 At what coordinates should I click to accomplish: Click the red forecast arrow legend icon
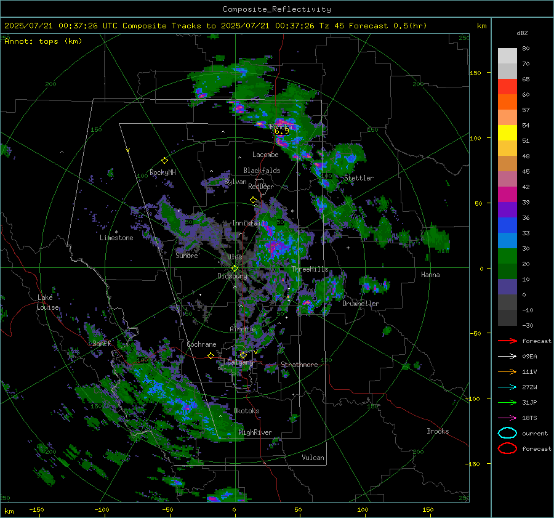tap(507, 341)
